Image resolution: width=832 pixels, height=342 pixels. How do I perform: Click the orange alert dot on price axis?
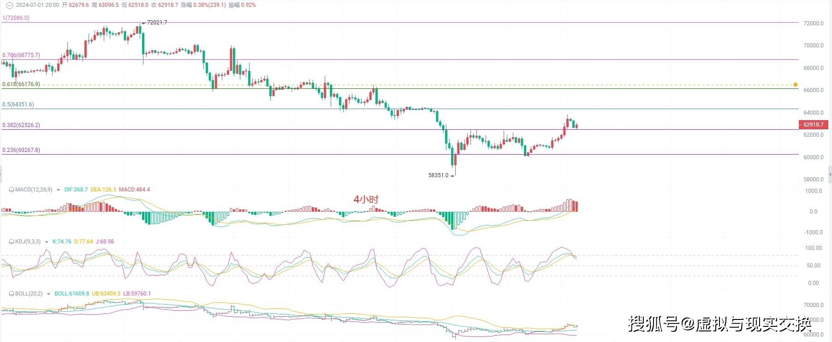[796, 85]
